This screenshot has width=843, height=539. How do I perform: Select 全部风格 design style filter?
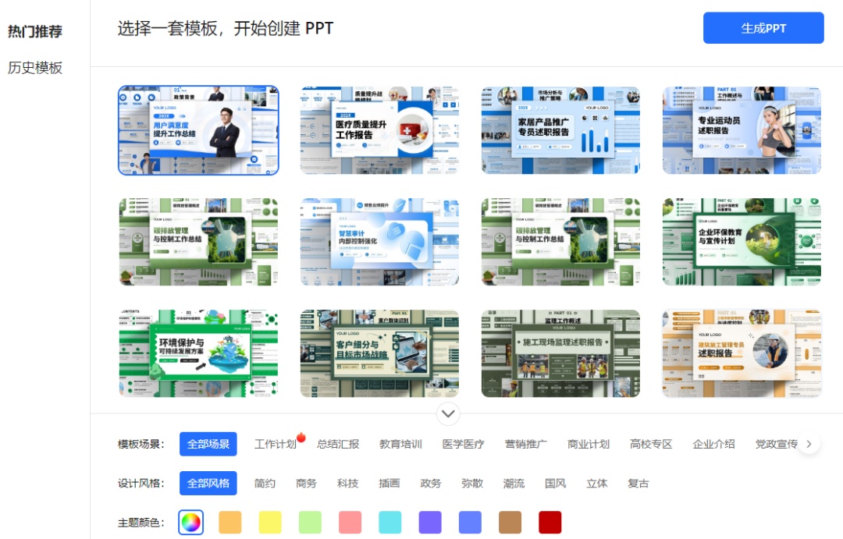[208, 483]
